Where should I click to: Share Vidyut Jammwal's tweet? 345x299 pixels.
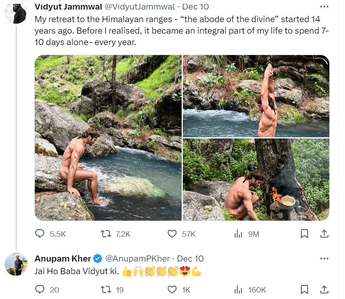(324, 234)
